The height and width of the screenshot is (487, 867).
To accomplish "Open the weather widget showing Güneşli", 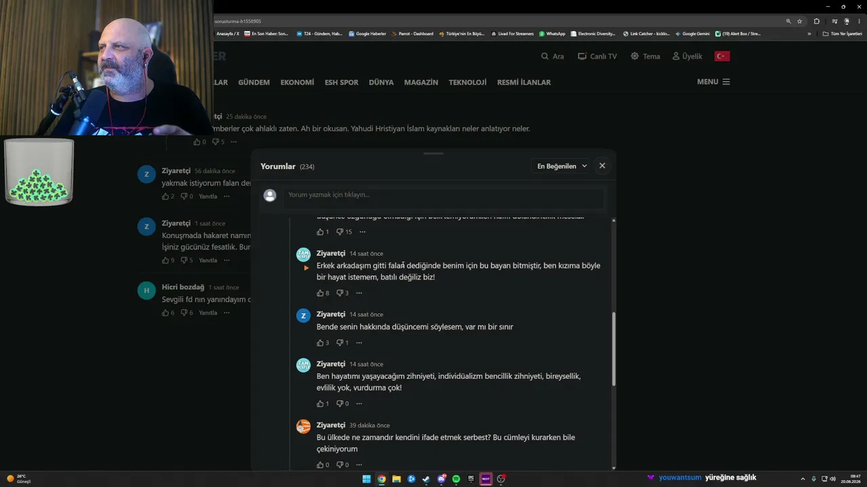I will [x=19, y=479].
